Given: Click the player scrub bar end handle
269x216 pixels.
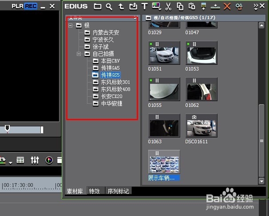Looking at the screenshot, I should point(42,130).
